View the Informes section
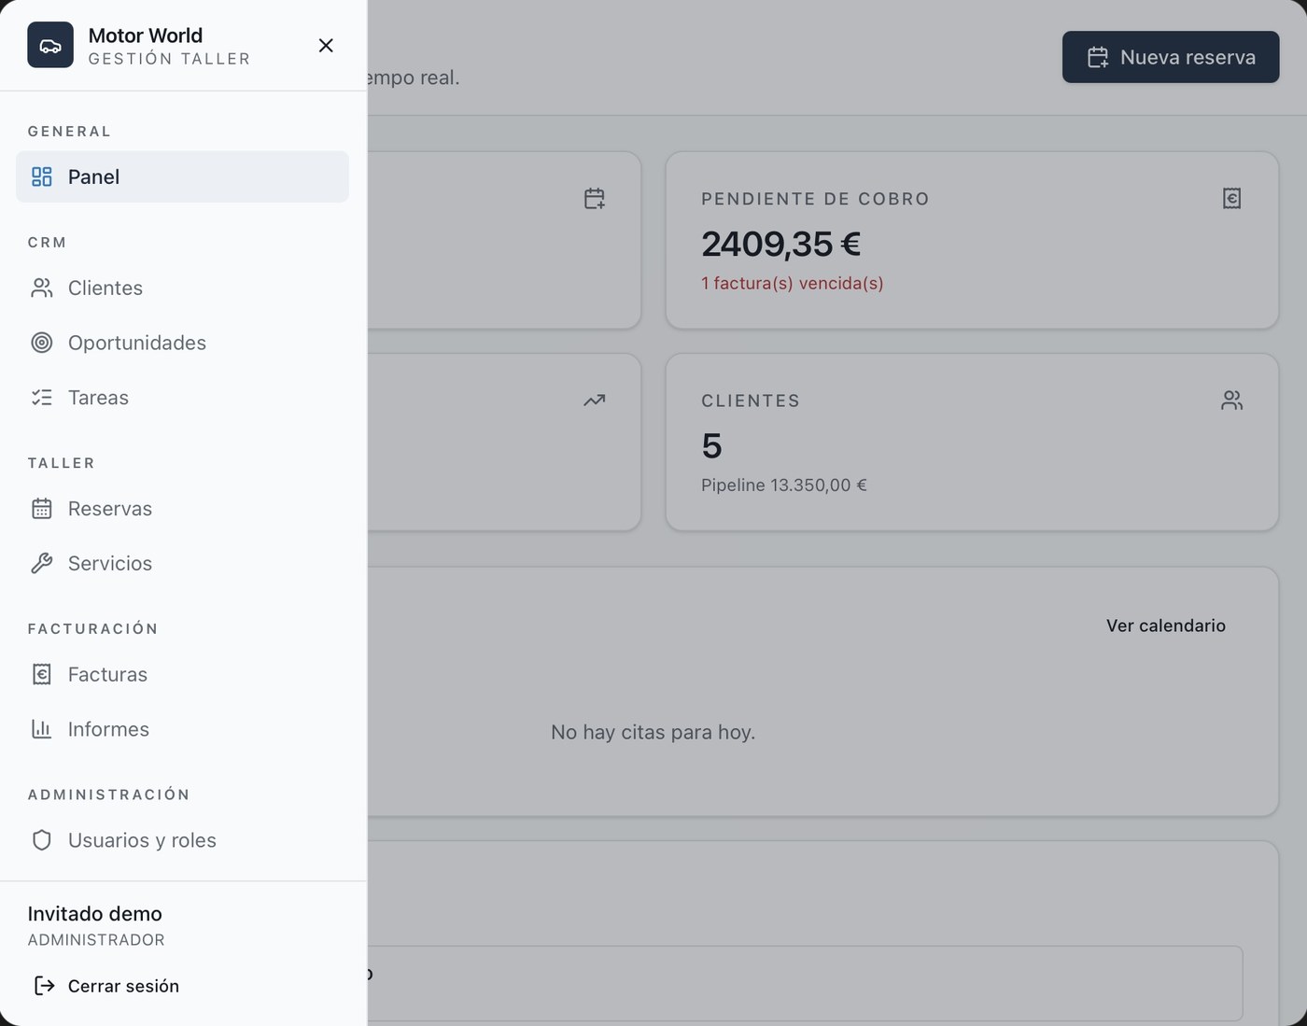Image resolution: width=1307 pixels, height=1026 pixels. coord(182,729)
